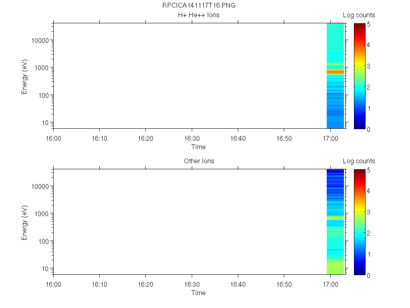This screenshot has width=410, height=308.
Task: Click the 10000 energy label in top panel
Action: point(40,41)
